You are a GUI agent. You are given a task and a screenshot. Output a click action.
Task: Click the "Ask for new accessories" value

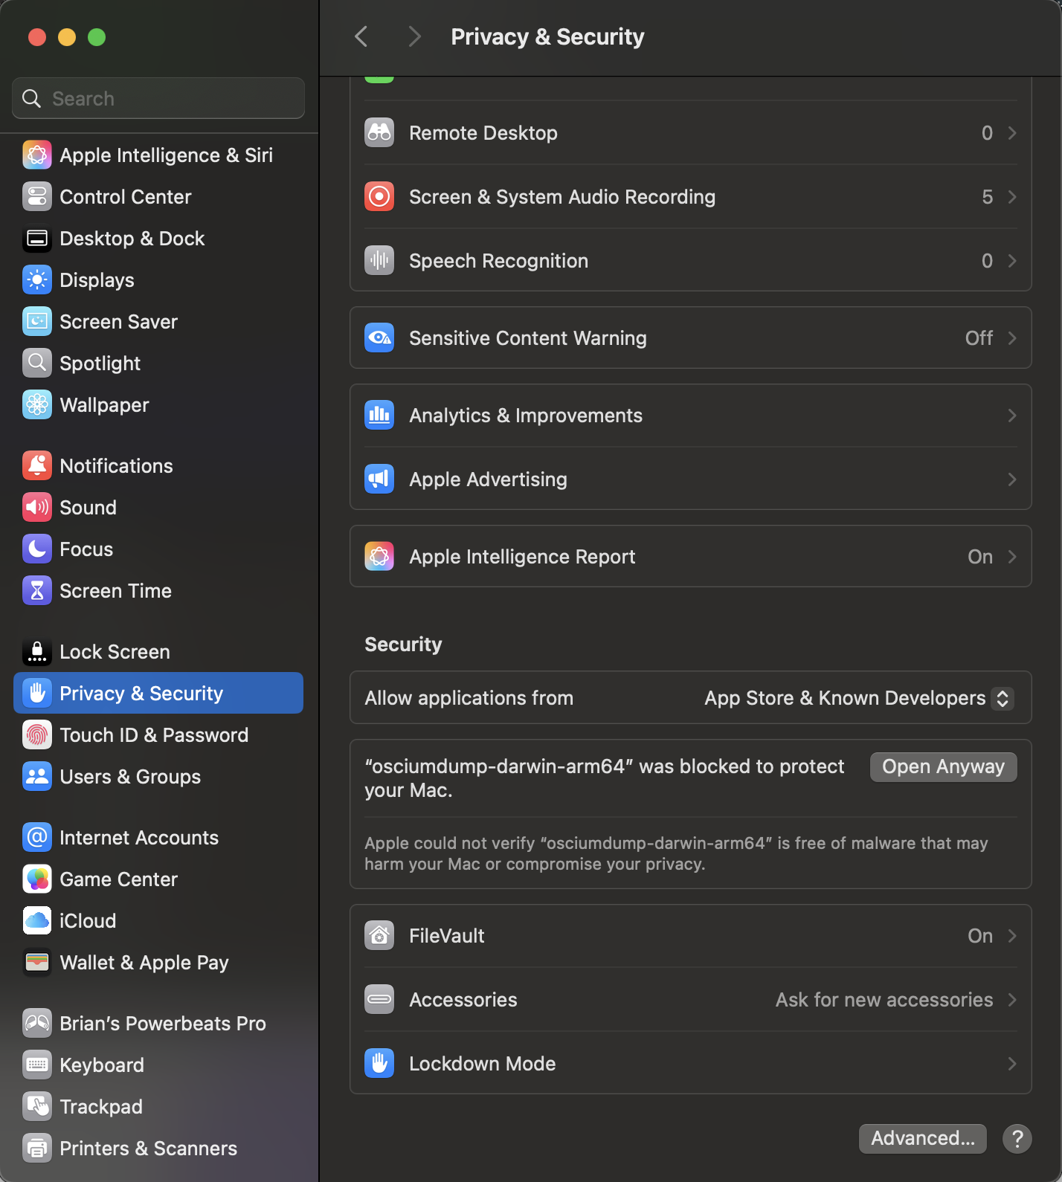[x=884, y=1000]
